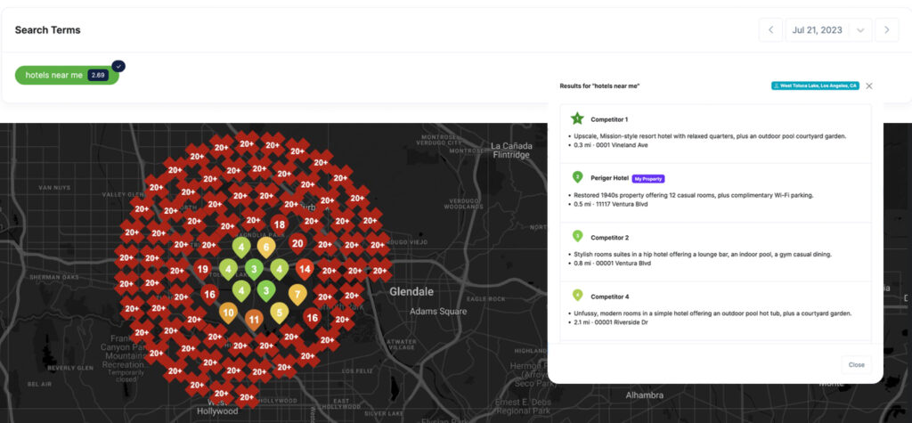Viewport: 912px width, 423px height.
Task: Click the checkmark badge on the search term chip
Action: tap(118, 66)
